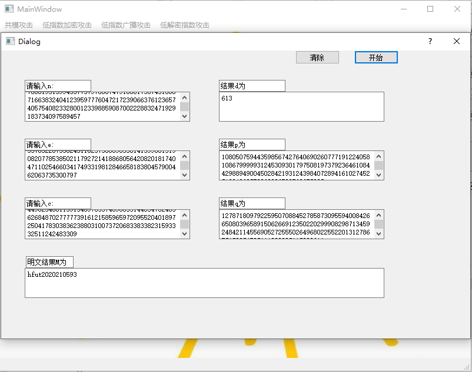Click scroll up arrow in 结果p为 box
472x372 pixels.
pyautogui.click(x=378, y=156)
